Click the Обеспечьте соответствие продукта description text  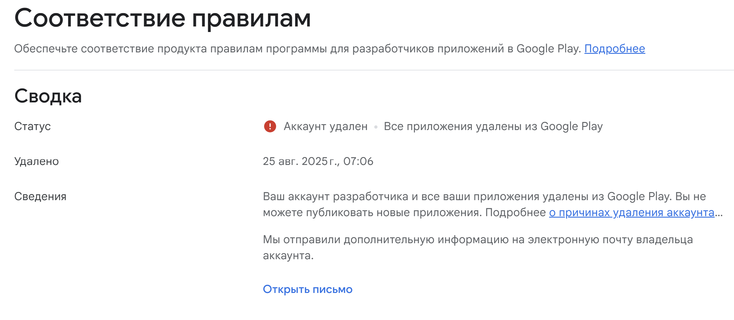(x=298, y=49)
